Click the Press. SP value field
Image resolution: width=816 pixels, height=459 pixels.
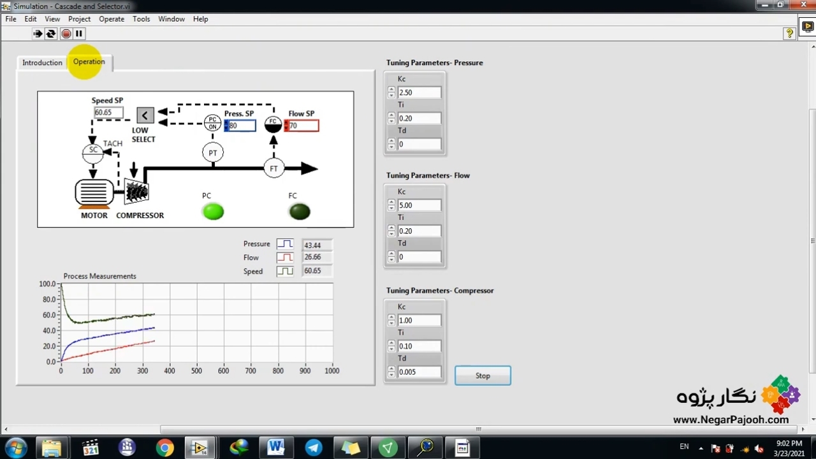pyautogui.click(x=242, y=126)
